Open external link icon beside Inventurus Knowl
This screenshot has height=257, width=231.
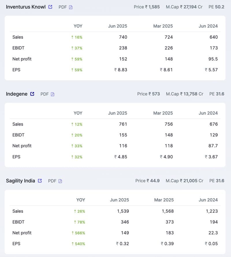50,7
